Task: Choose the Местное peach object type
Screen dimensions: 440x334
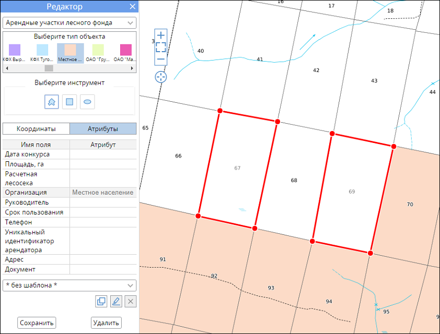Action: coord(70,53)
